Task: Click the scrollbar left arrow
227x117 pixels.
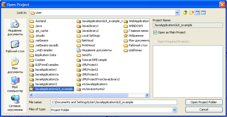Action: 31,95
